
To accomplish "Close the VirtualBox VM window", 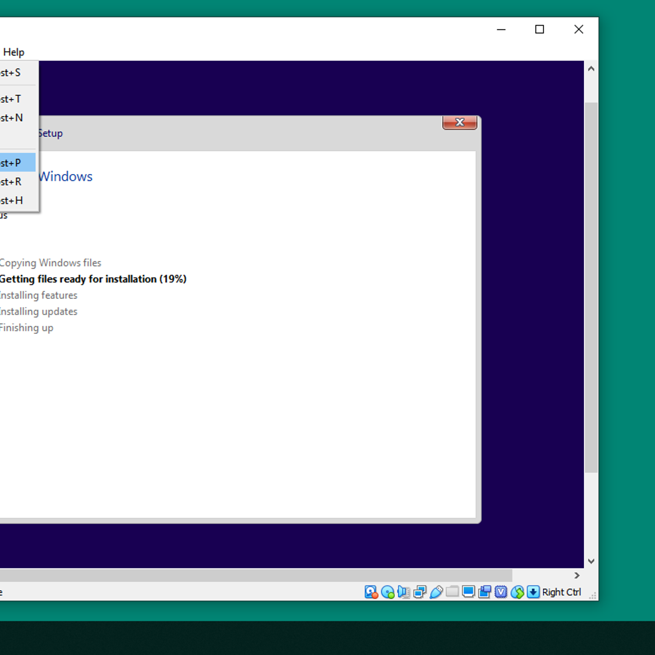I will click(x=578, y=29).
